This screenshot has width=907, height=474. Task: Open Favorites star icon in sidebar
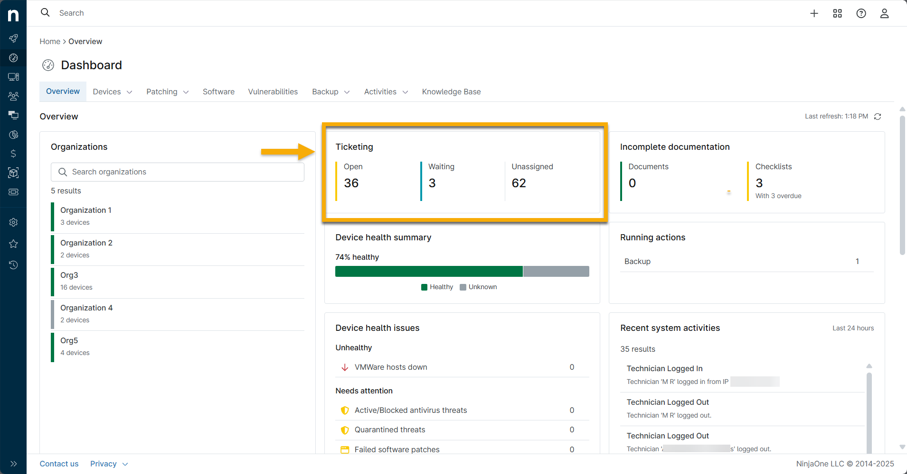point(13,244)
